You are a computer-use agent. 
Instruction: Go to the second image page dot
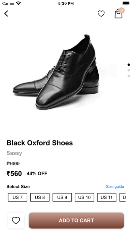(129, 70)
